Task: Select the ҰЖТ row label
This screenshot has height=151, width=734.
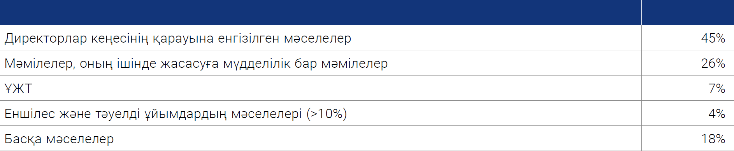Action: coord(18,88)
